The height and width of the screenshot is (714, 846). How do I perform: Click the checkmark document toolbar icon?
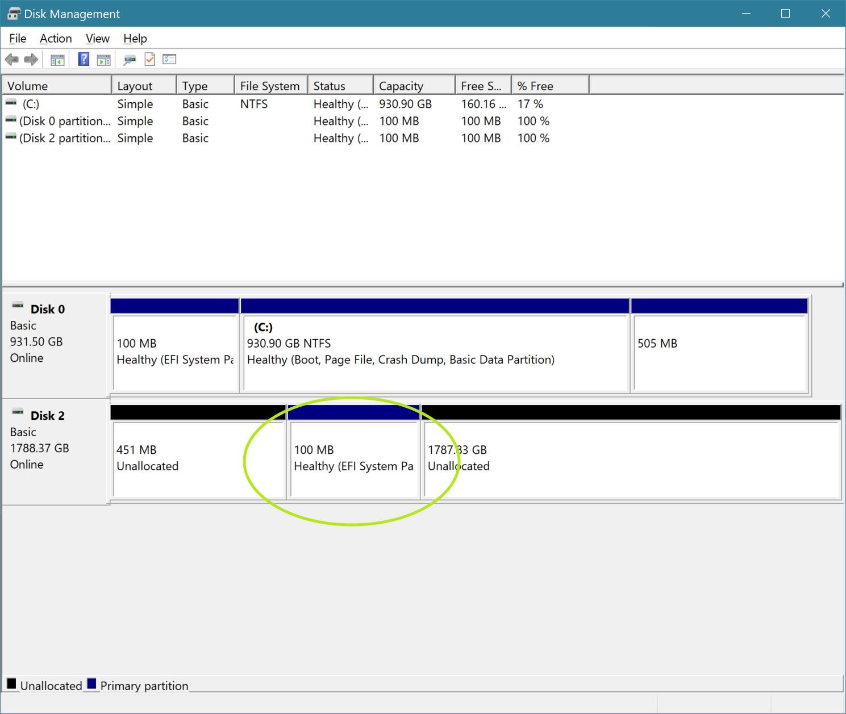pos(149,59)
